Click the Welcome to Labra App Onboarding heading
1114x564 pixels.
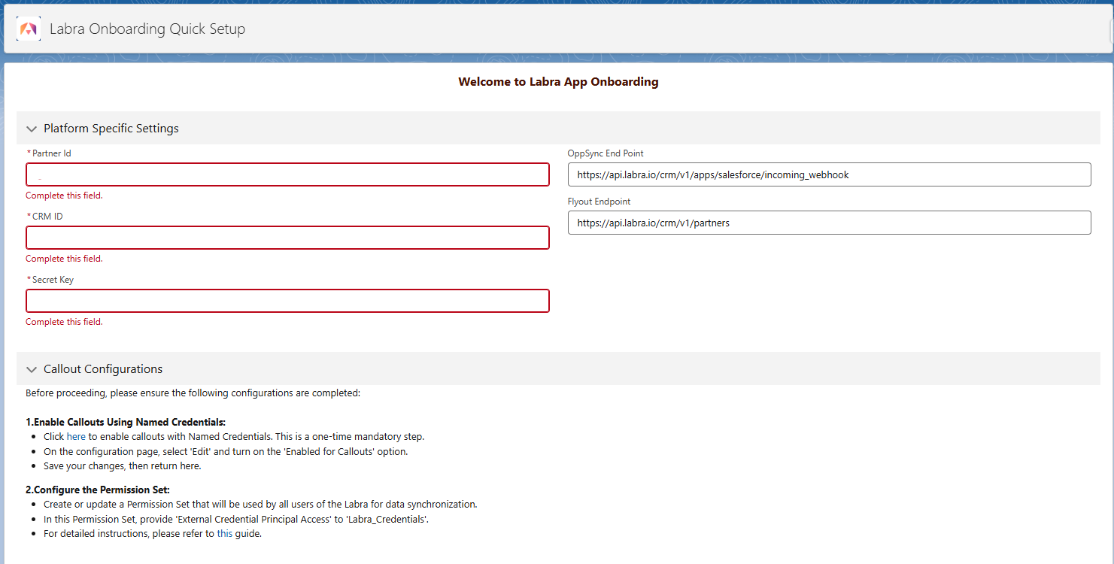click(x=558, y=82)
